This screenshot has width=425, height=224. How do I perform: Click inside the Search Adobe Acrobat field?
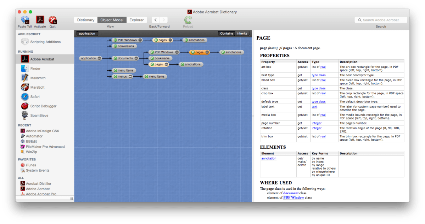point(381,20)
